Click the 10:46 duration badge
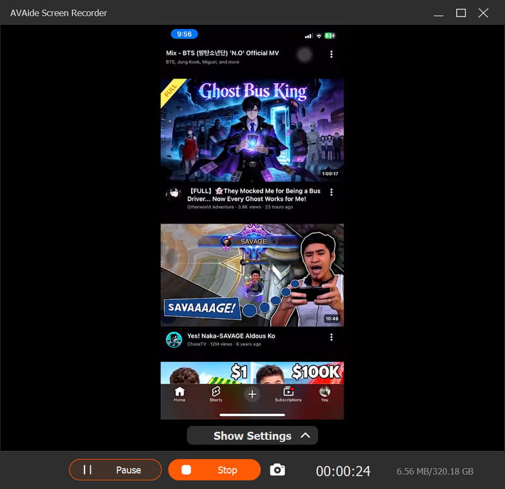The width and height of the screenshot is (505, 489). [x=332, y=319]
